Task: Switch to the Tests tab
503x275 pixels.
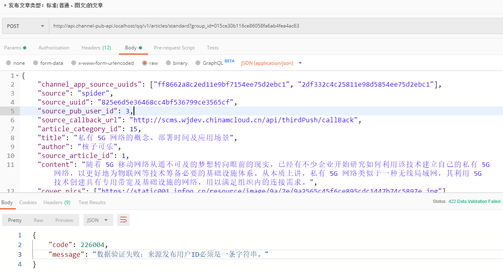Action: click(212, 48)
